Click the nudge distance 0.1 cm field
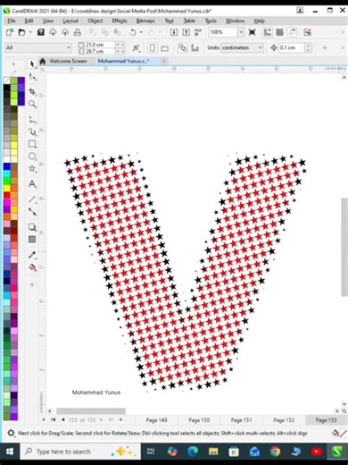The width and height of the screenshot is (348, 465). (x=291, y=47)
